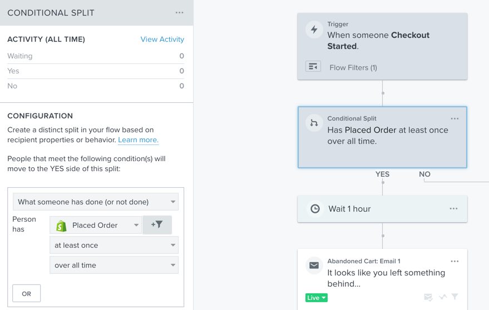Click the Conditional Split branch icon
The height and width of the screenshot is (310, 489).
pos(314,124)
